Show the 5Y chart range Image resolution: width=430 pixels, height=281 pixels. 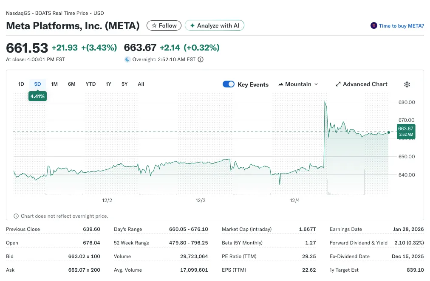[x=124, y=84]
